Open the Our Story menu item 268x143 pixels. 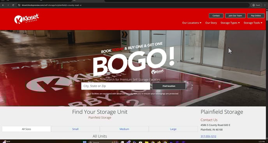point(211,23)
